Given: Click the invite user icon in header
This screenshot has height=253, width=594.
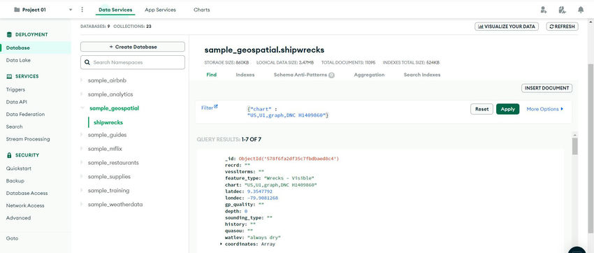Looking at the screenshot, I should [x=544, y=10].
